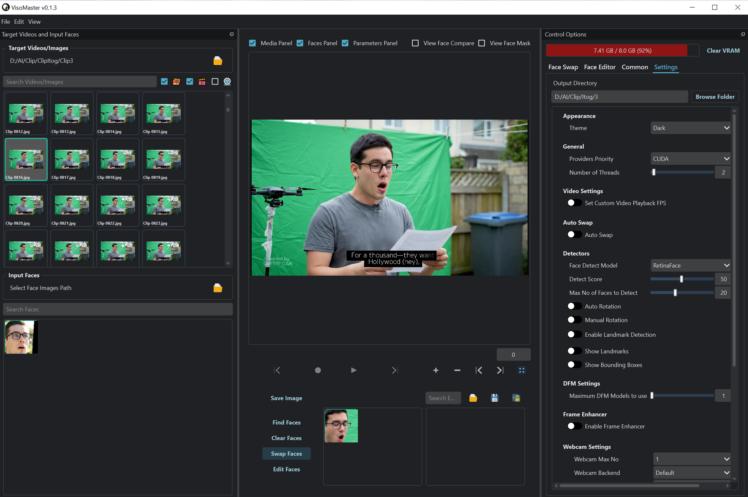Click the record button circle
Screen dimensions: 748x497
(318, 370)
